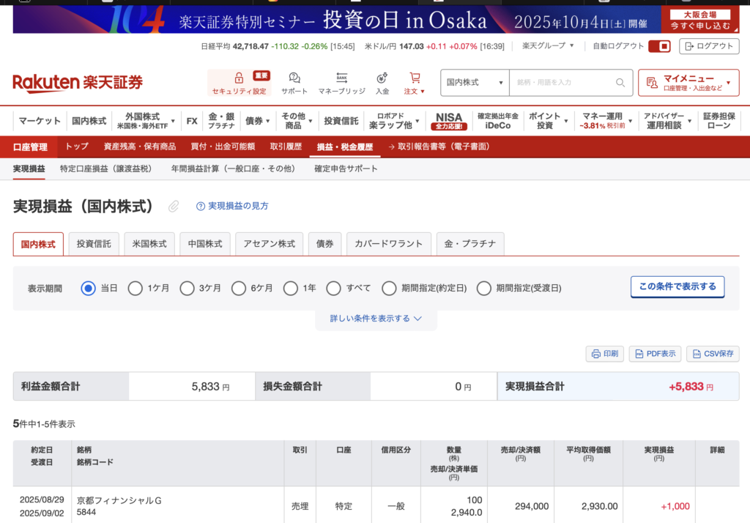This screenshot has width=750, height=523.
Task: Open 確定申告サポート sub-tab
Action: click(x=346, y=169)
